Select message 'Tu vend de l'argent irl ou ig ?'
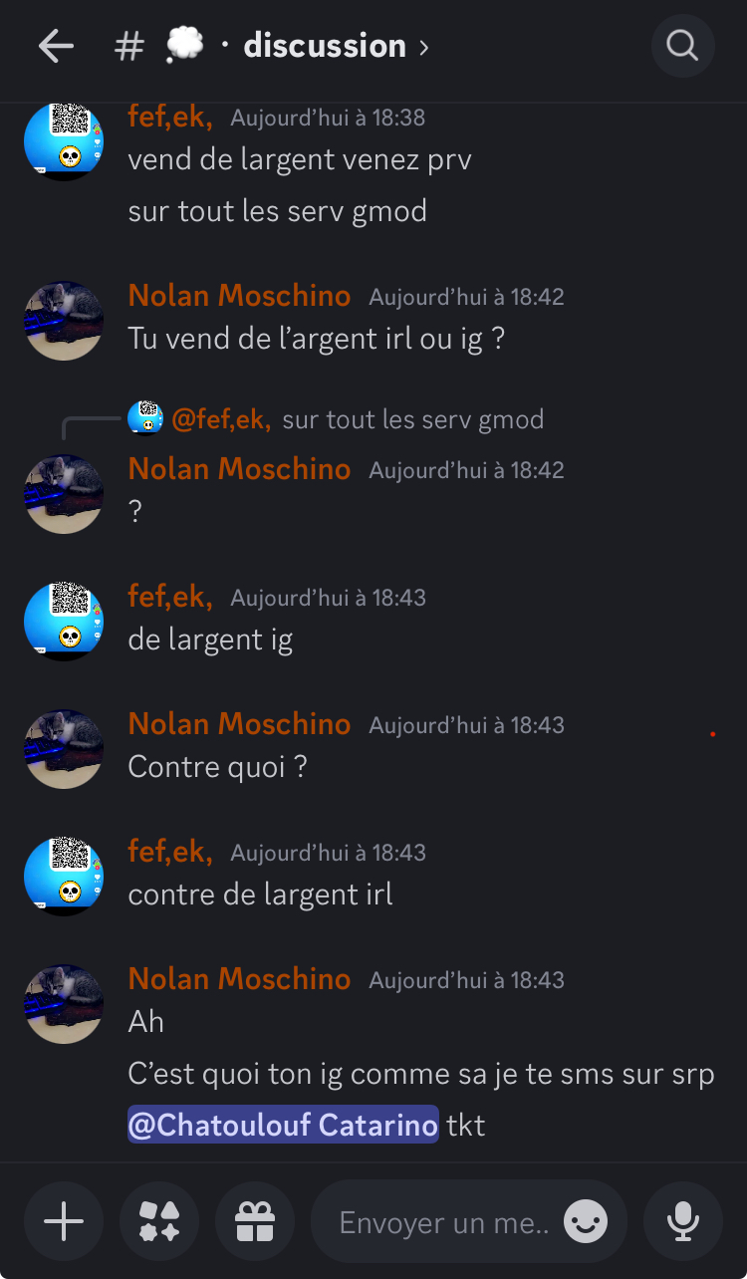The image size is (747, 1279). (317, 339)
